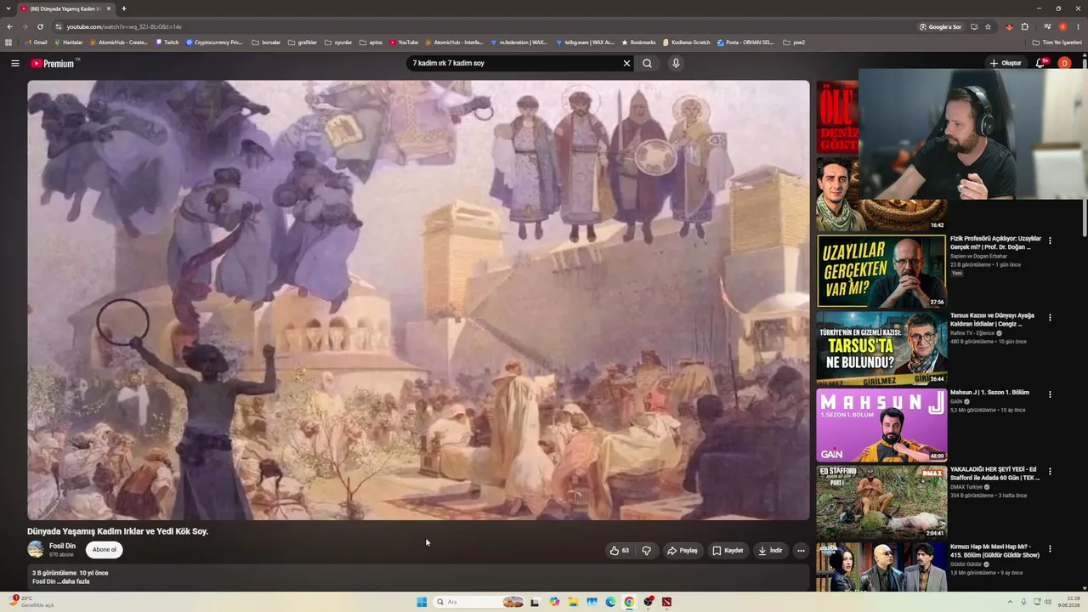Image resolution: width=1088 pixels, height=612 pixels.
Task: Click the Google'a Sor button
Action: point(941,26)
